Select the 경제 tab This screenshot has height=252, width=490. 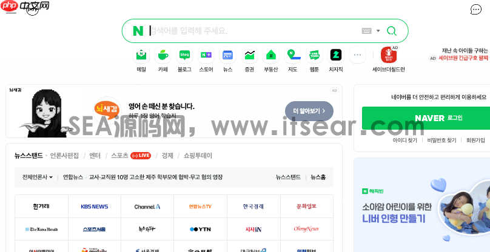tap(167, 156)
